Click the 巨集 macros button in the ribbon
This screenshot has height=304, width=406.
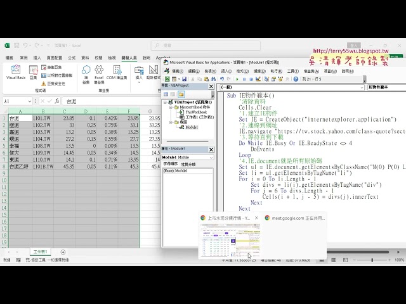tap(34, 72)
